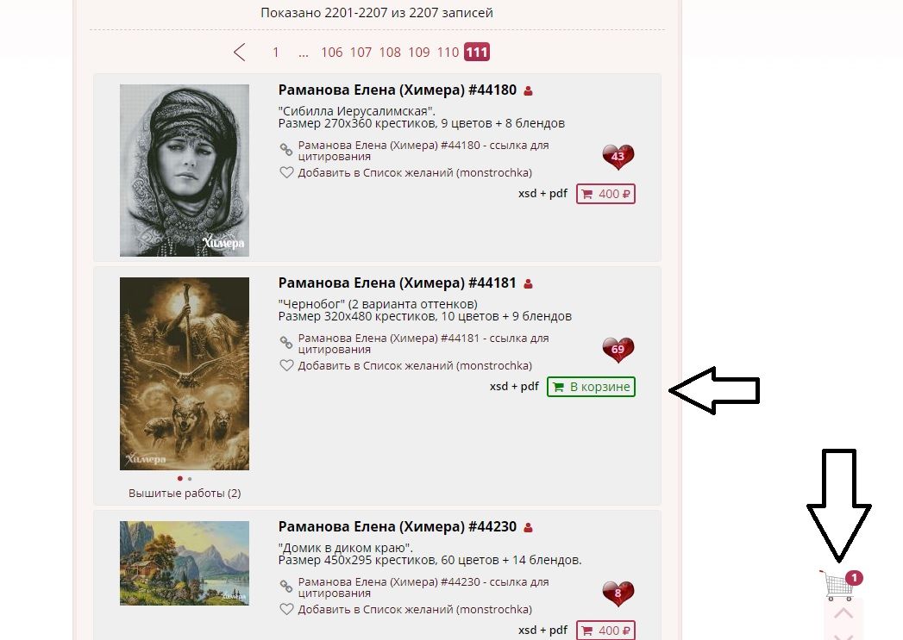The image size is (903, 640).
Task: Click author icon beside #44181 title
Action: coord(528,283)
